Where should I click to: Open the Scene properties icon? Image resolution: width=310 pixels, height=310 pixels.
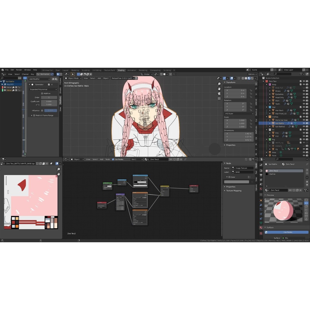click(x=261, y=184)
